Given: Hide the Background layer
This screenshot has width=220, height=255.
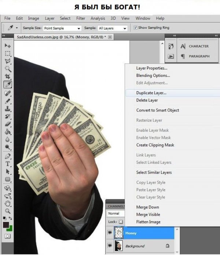Looking at the screenshot, I should pyautogui.click(x=110, y=245).
